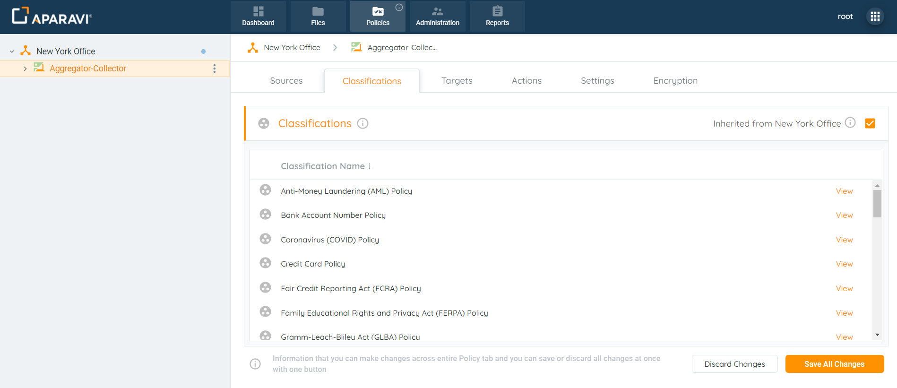897x388 pixels.
Task: Click info icon next to Classifications heading
Action: 362,123
